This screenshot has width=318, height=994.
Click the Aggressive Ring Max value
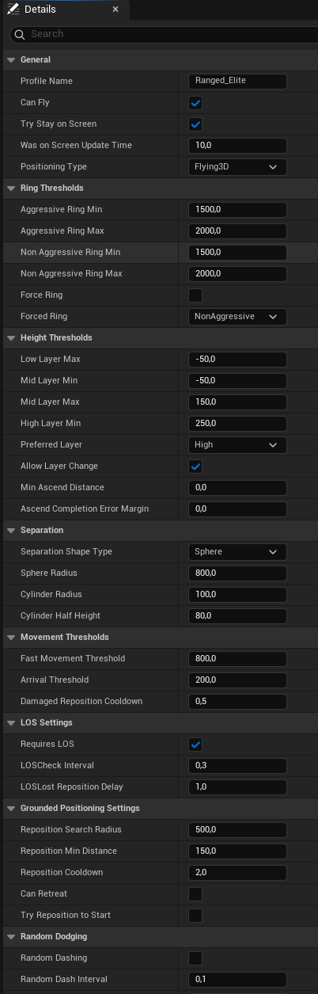[237, 231]
